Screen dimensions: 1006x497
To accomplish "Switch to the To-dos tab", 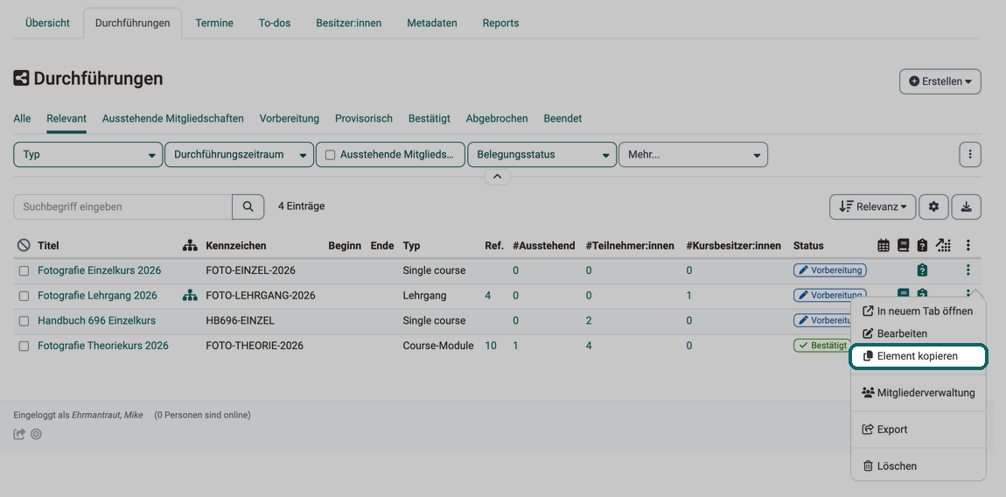I will pyautogui.click(x=275, y=23).
